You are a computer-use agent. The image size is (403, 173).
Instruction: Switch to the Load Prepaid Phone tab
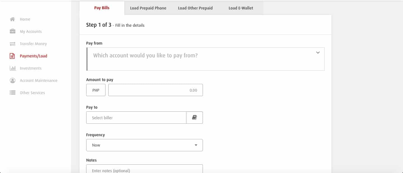[148, 8]
